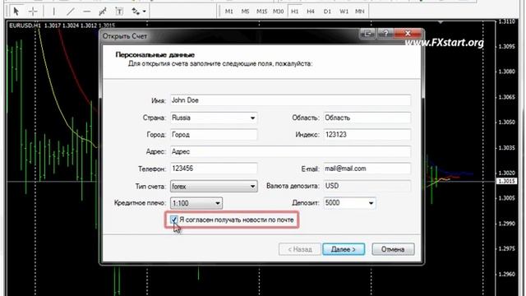Screen dimensions: 526x296
Task: Select the trendline drawing tool
Action: tap(70, 12)
